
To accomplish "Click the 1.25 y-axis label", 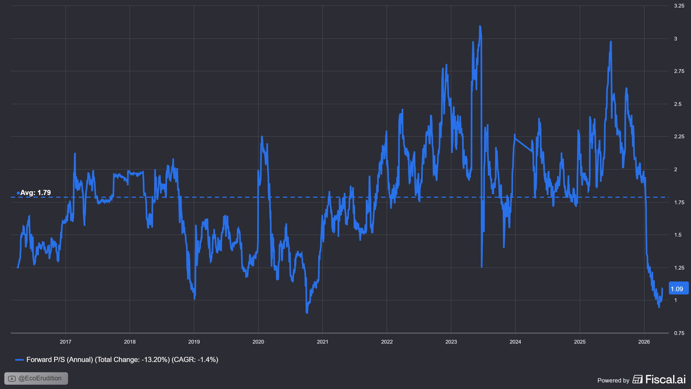I will pos(679,268).
